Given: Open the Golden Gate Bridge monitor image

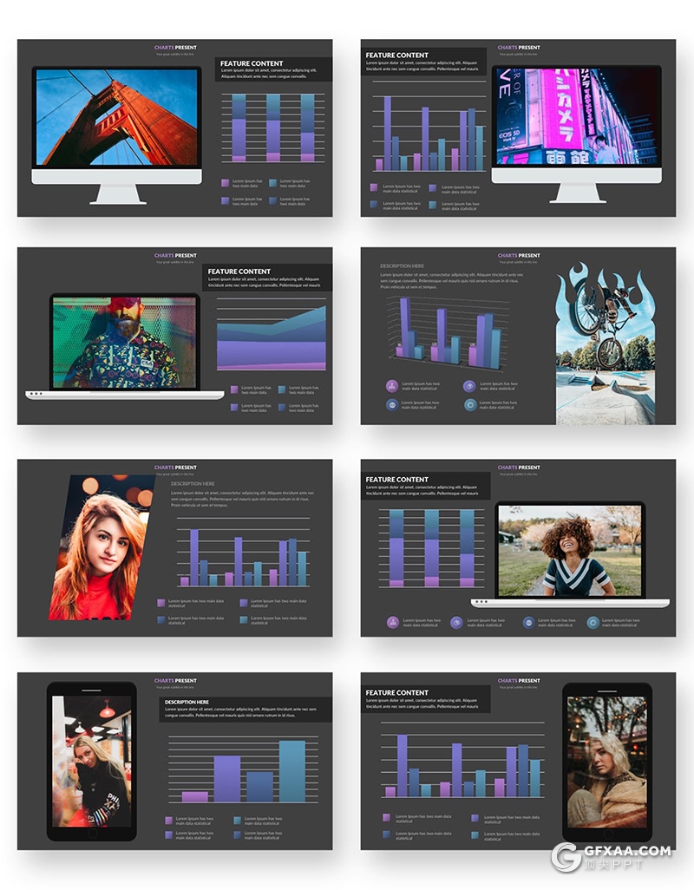Looking at the screenshot, I should click(117, 117).
